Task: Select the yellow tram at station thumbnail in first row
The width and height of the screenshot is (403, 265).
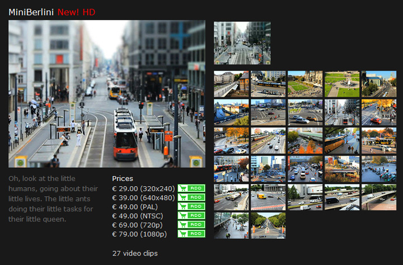Action: (x=268, y=84)
